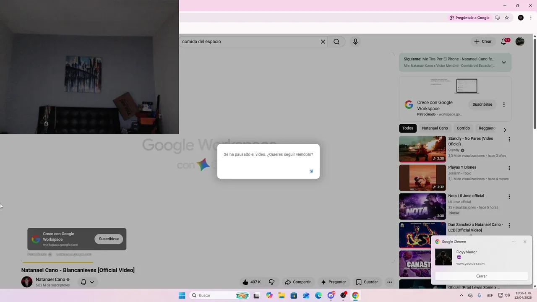Open YouTube notifications bell

pos(504,42)
